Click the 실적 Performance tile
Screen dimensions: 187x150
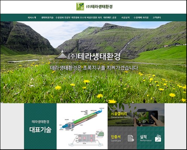point(151,138)
